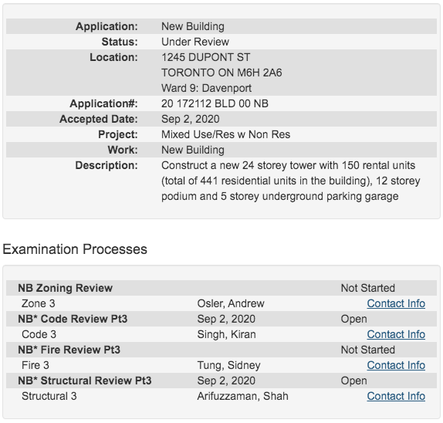Click the NB* Structural Review Pt3 heading
Screen dimensions: 443x423
pos(85,381)
